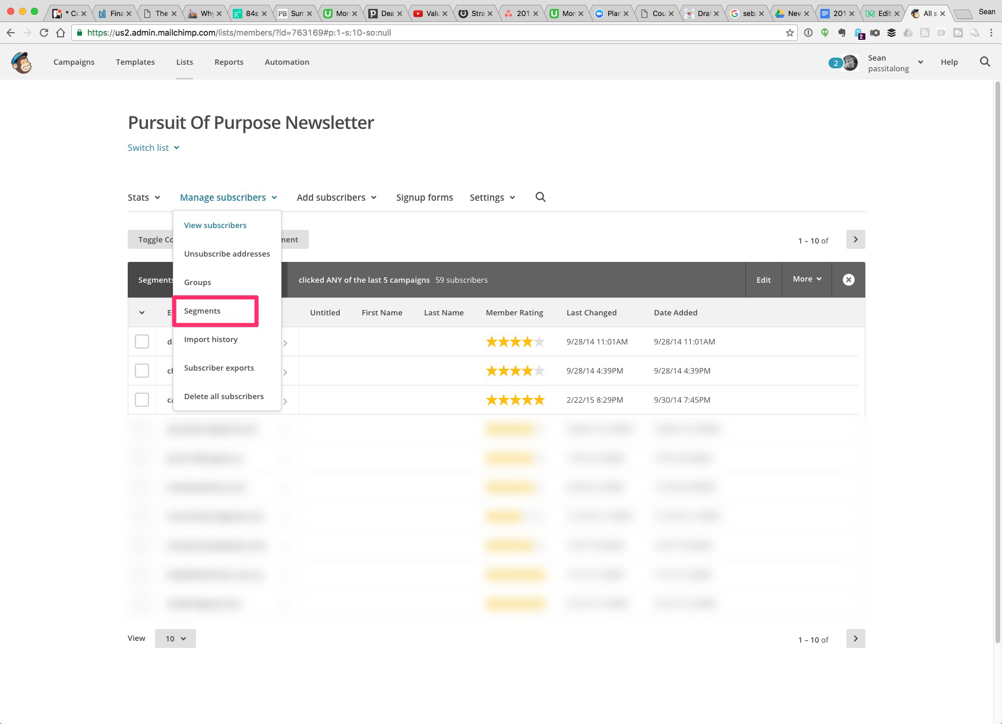Check the subscriber added 9/28/14 11:01AM
The height and width of the screenshot is (724, 1002).
point(142,342)
